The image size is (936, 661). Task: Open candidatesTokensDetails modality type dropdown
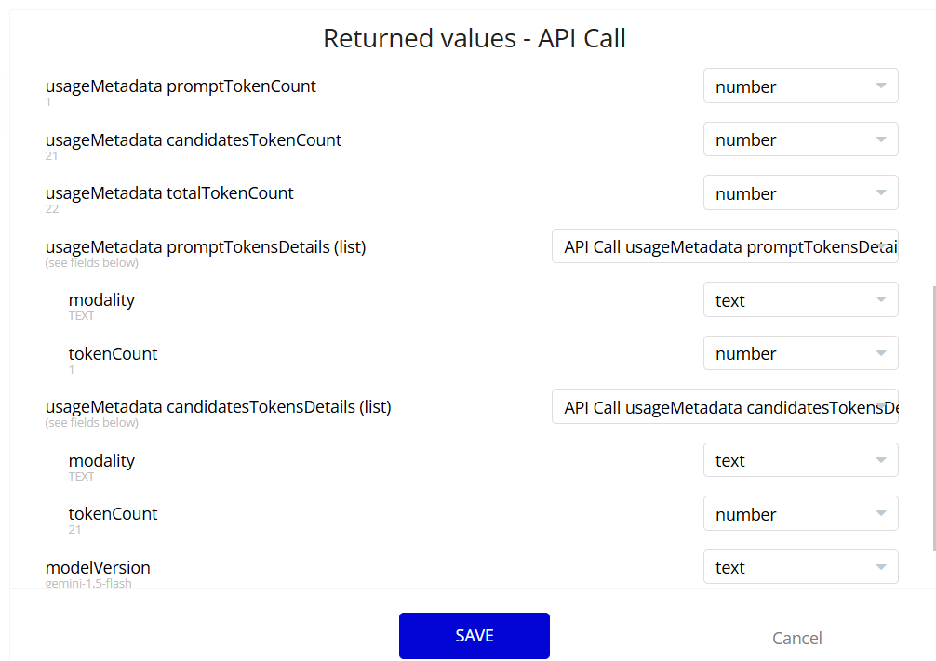tap(800, 460)
